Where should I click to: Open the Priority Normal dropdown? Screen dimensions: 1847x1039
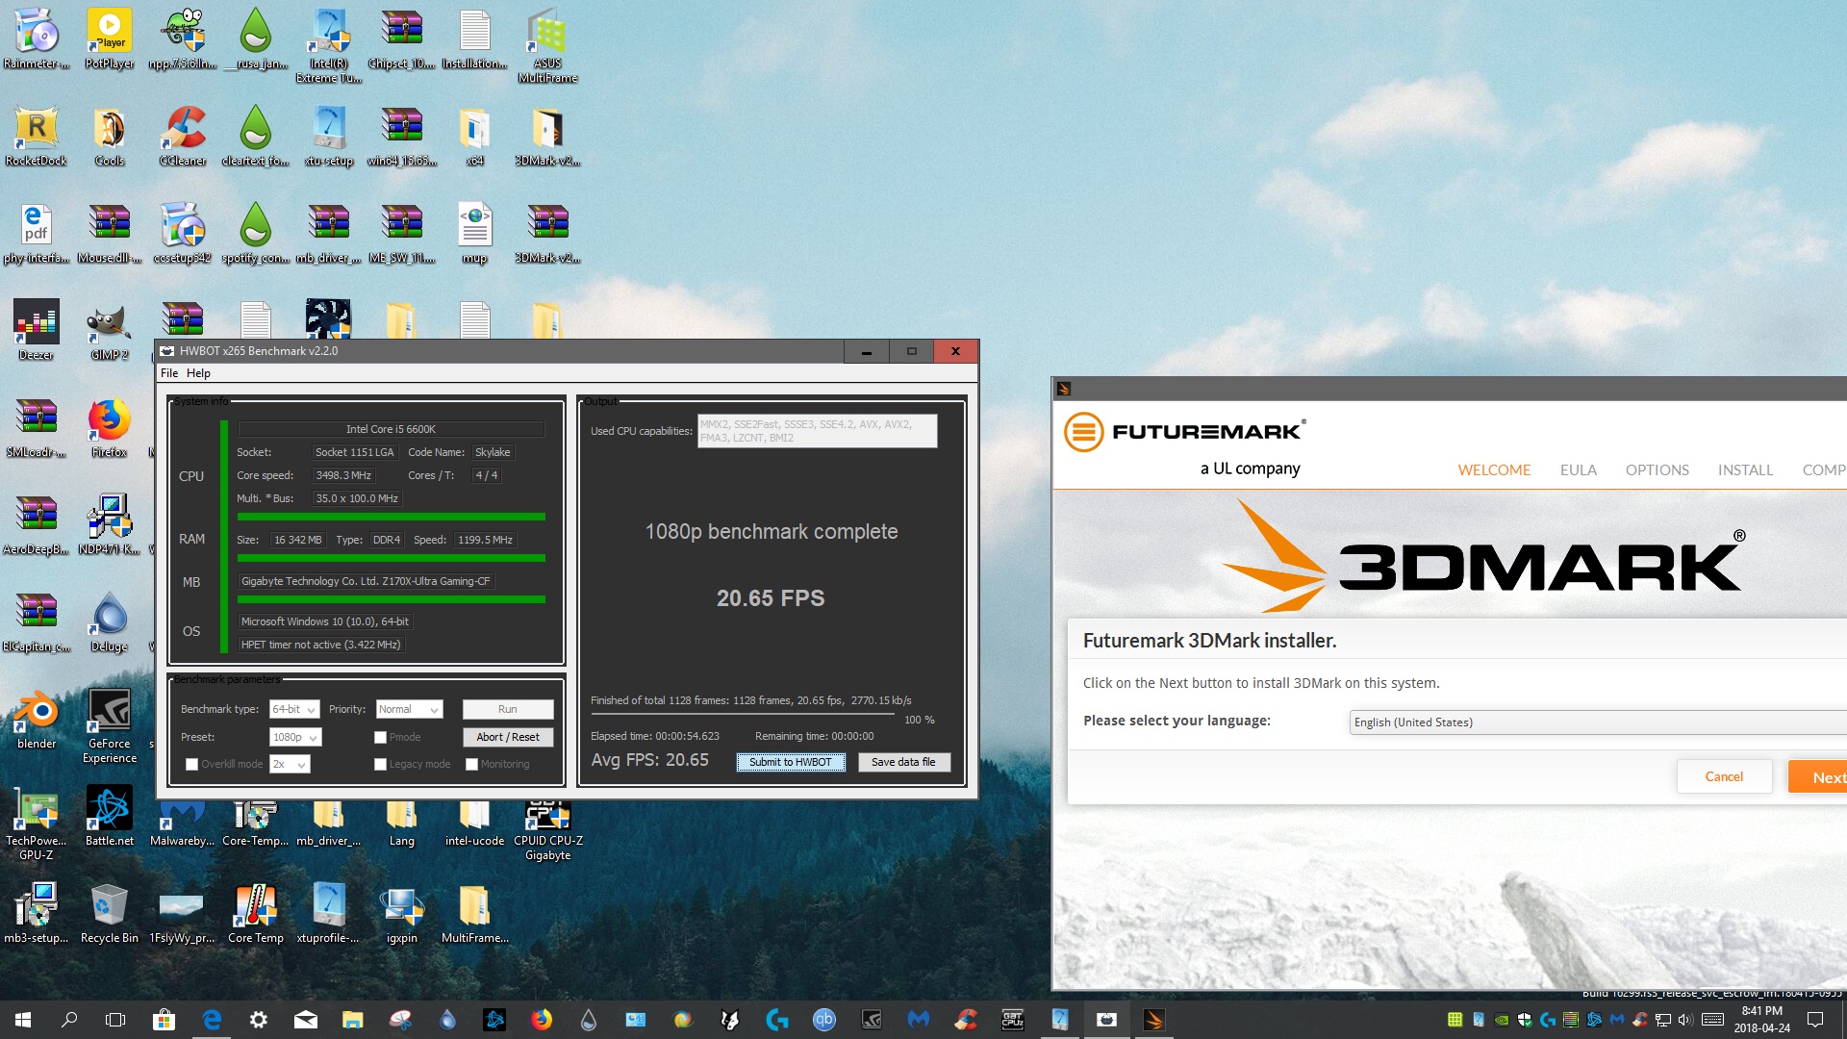[x=409, y=710]
